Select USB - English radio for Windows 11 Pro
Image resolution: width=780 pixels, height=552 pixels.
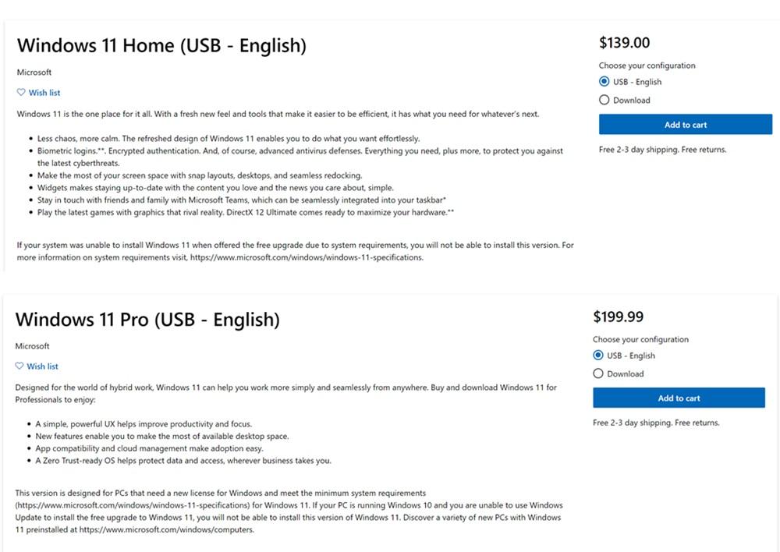click(x=598, y=356)
